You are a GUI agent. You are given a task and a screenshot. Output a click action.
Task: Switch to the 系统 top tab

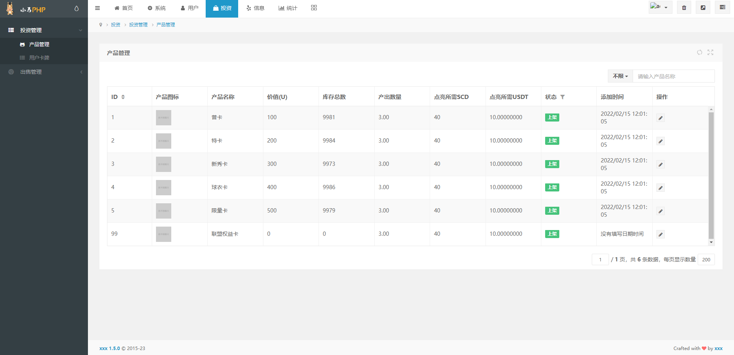coord(156,8)
